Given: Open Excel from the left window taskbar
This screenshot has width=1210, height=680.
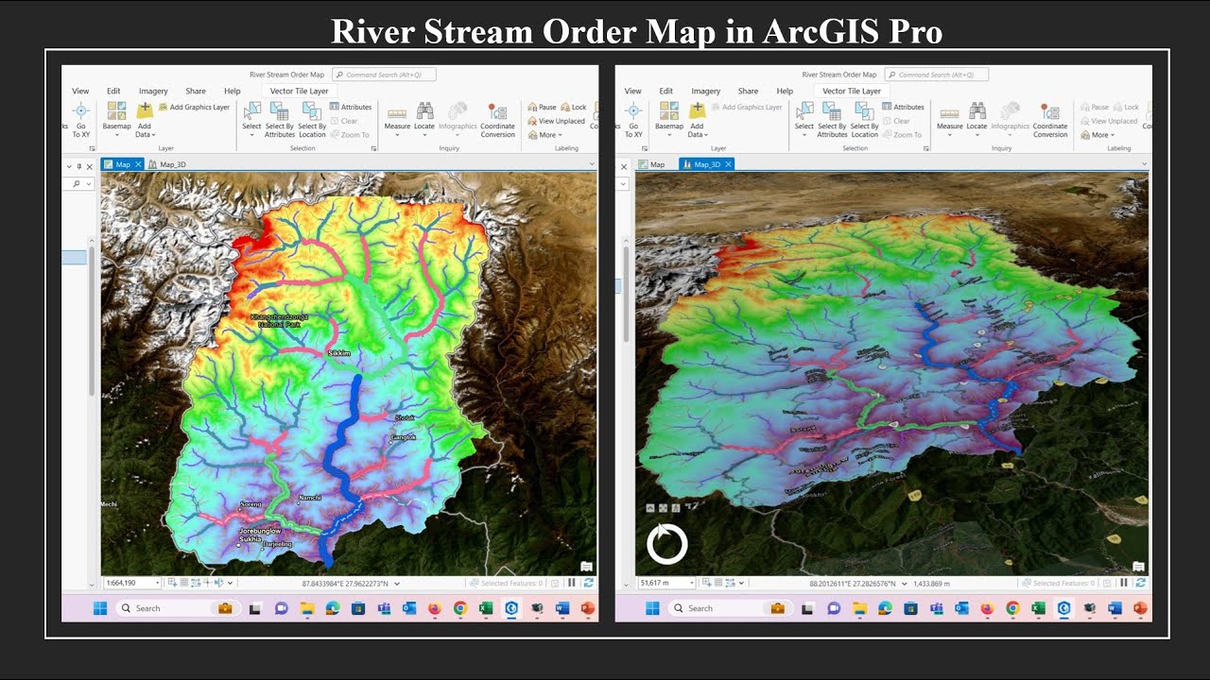Looking at the screenshot, I should pos(486,608).
